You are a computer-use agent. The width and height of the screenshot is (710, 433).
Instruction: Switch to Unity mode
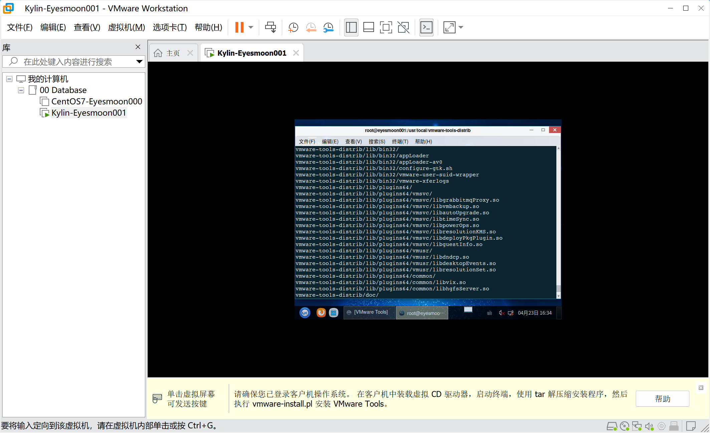tap(403, 27)
